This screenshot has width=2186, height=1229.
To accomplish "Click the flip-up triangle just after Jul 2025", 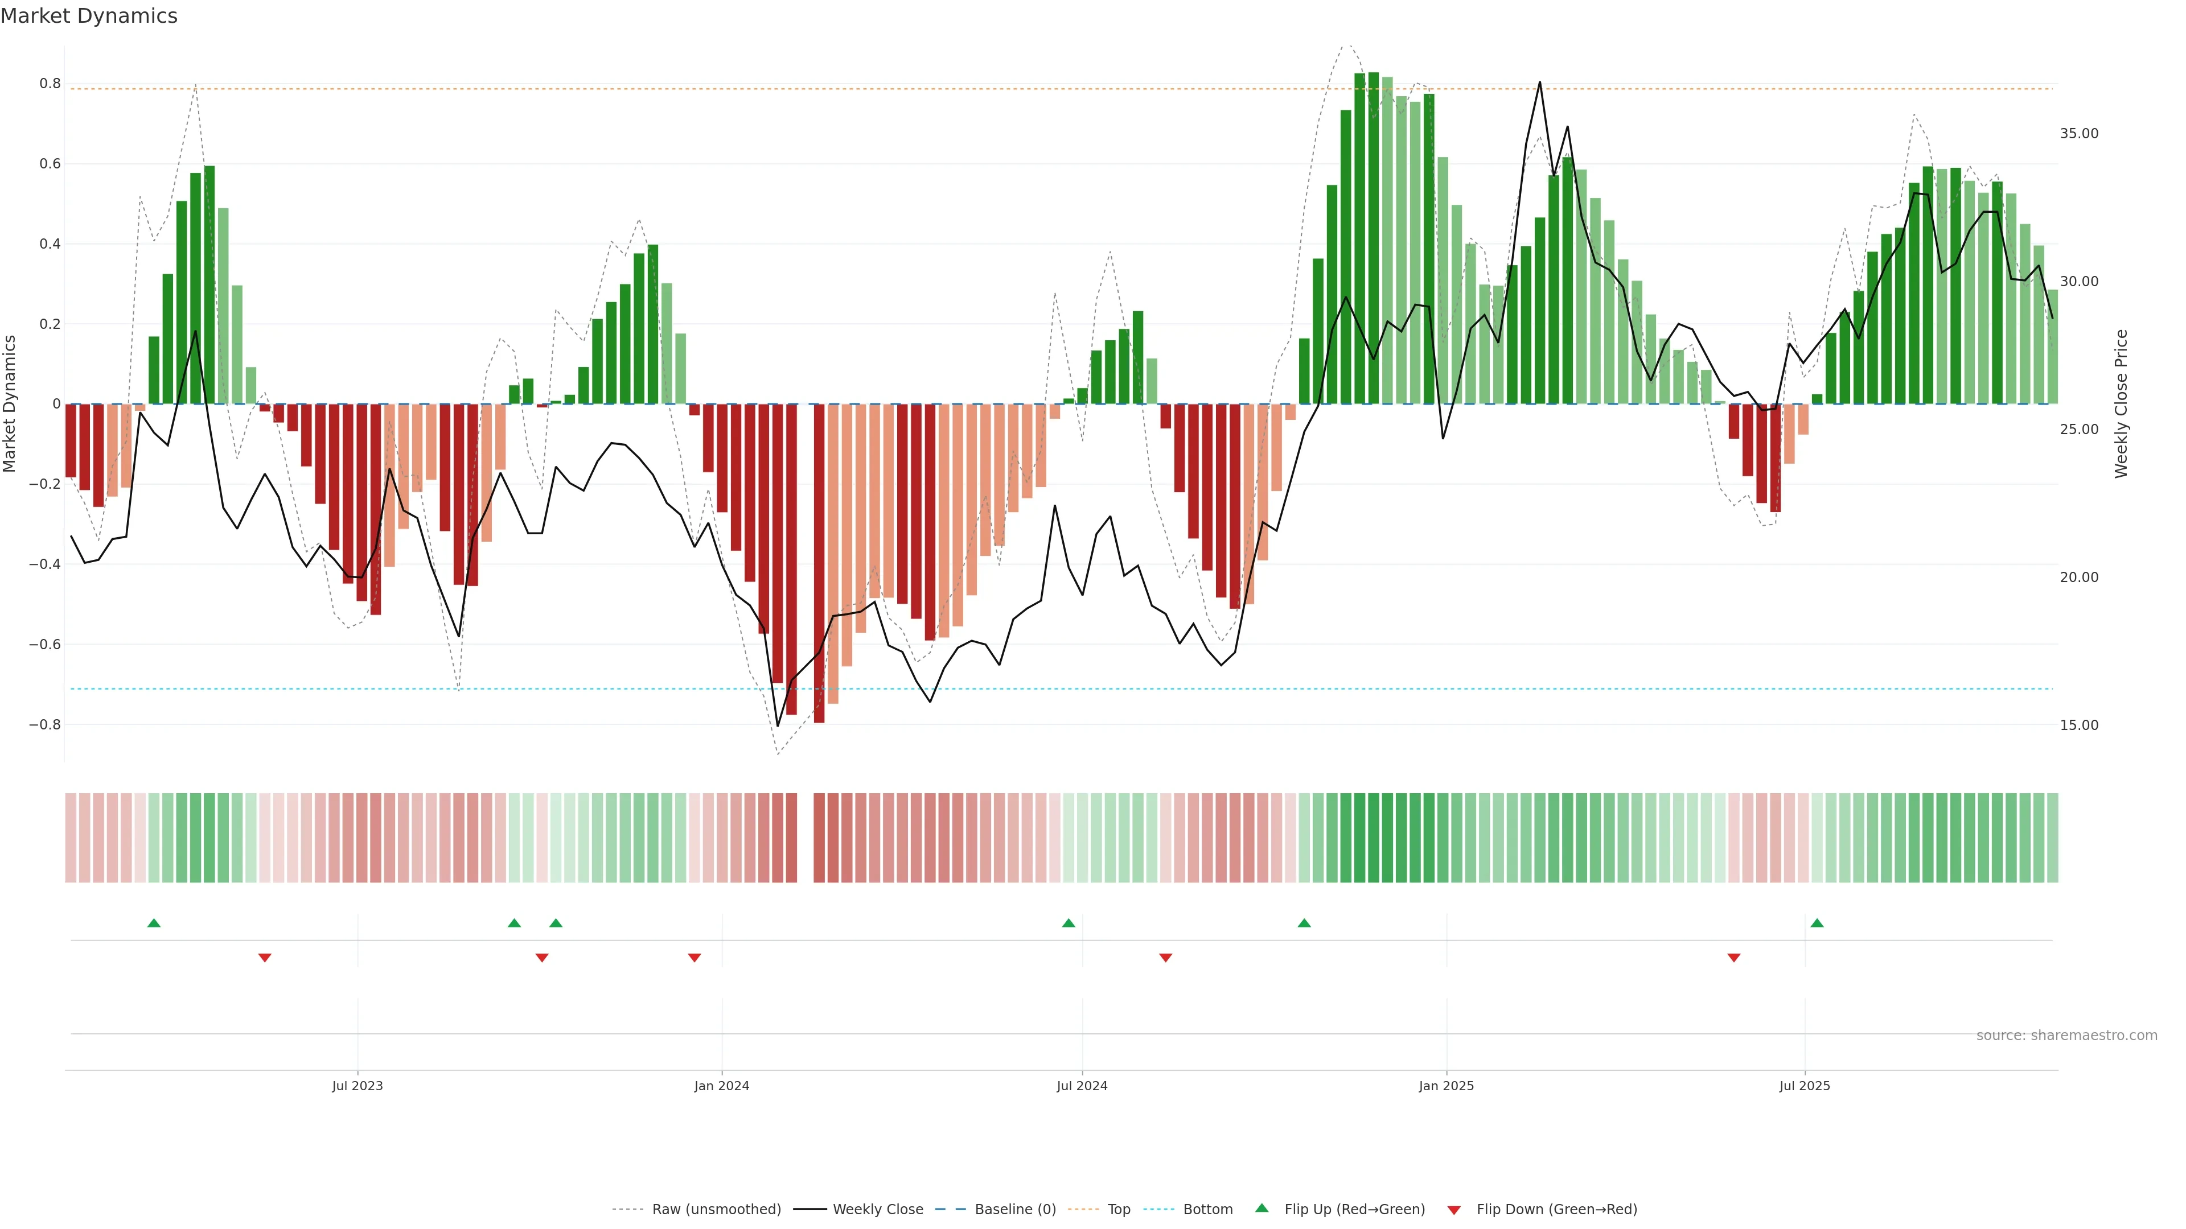I will pyautogui.click(x=1817, y=923).
